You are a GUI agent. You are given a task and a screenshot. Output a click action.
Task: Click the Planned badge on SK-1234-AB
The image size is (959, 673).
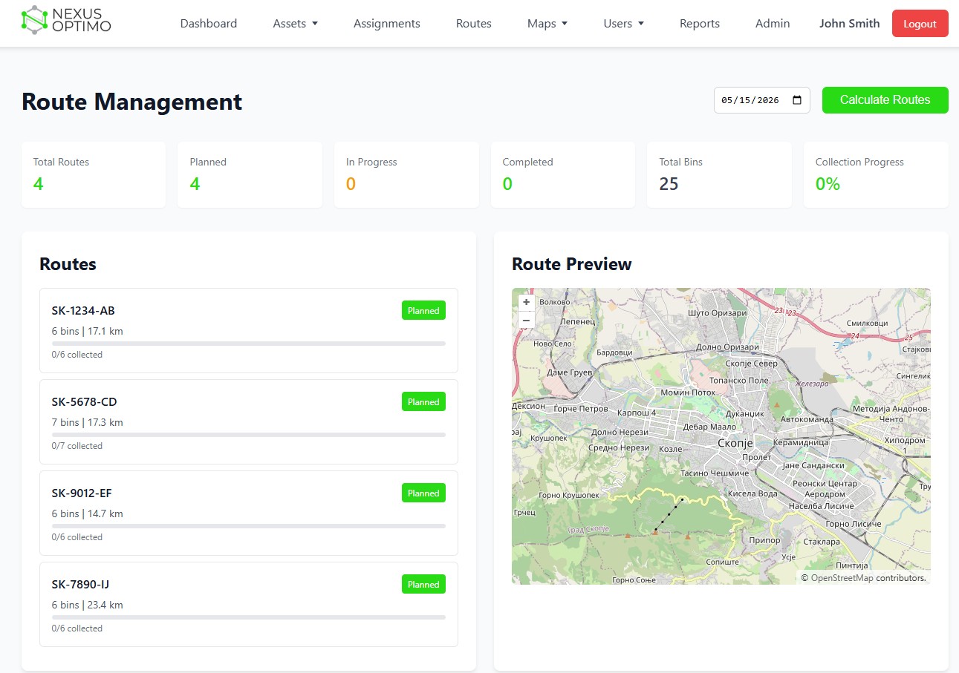423,311
